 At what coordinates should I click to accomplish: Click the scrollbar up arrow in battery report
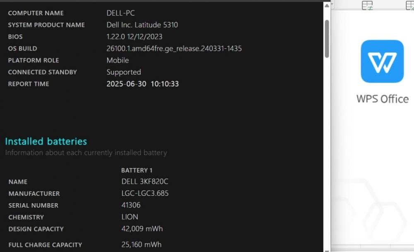(327, 5)
